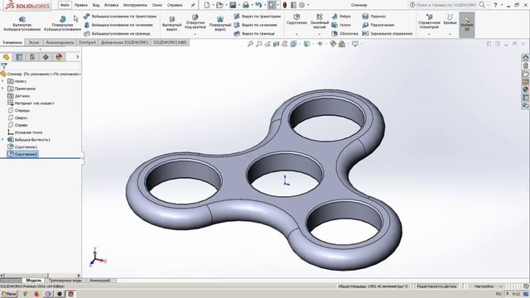530x298 pixels.
Task: Click the Revolved Boss/Base (Повернутая бобышка) tool
Action: (62, 23)
